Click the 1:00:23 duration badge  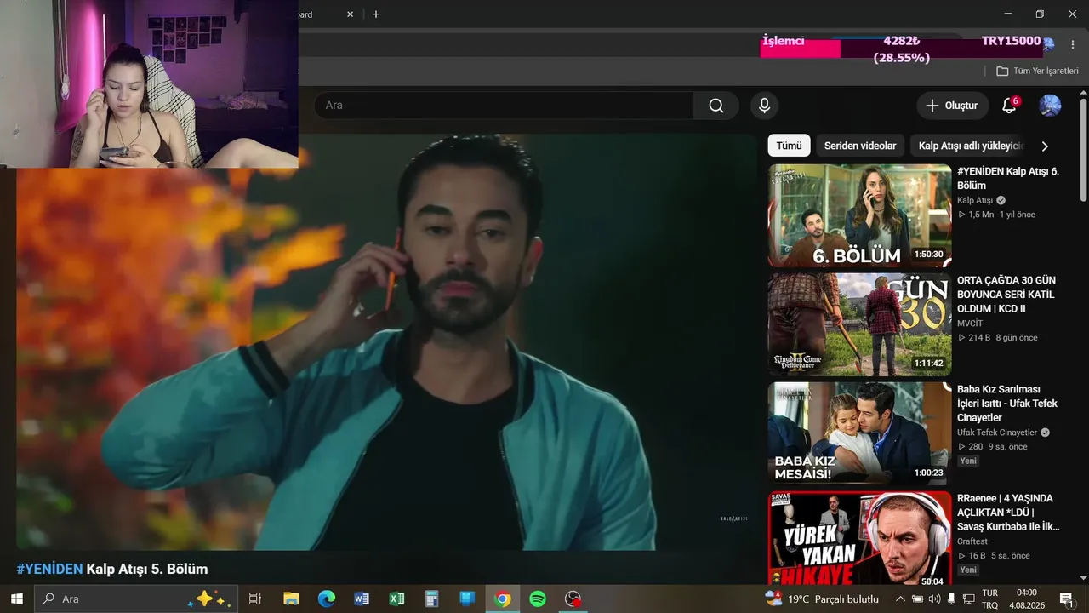point(928,473)
